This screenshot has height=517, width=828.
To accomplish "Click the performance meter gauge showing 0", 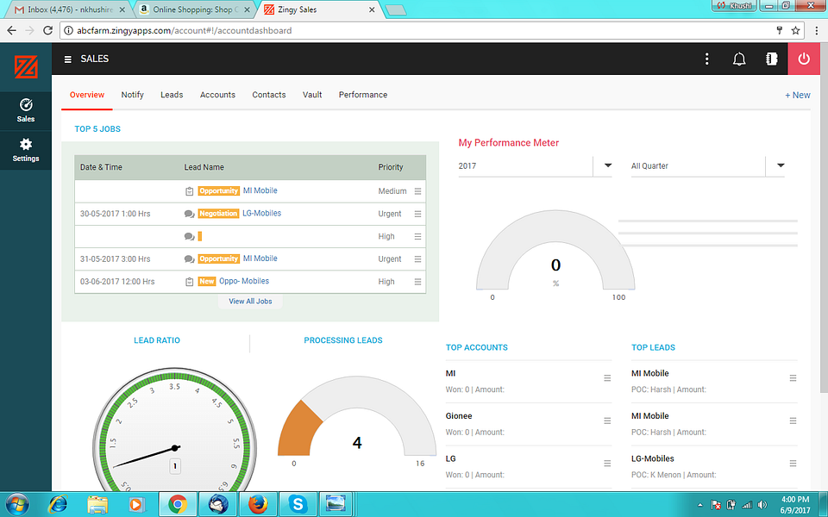I will [x=555, y=251].
